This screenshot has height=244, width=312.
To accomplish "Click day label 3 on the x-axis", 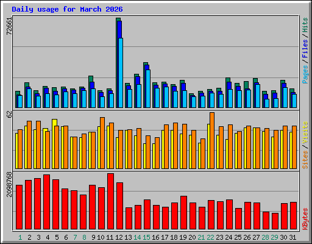I will (x=38, y=237).
